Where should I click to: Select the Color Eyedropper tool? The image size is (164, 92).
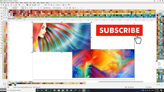pos(1,48)
